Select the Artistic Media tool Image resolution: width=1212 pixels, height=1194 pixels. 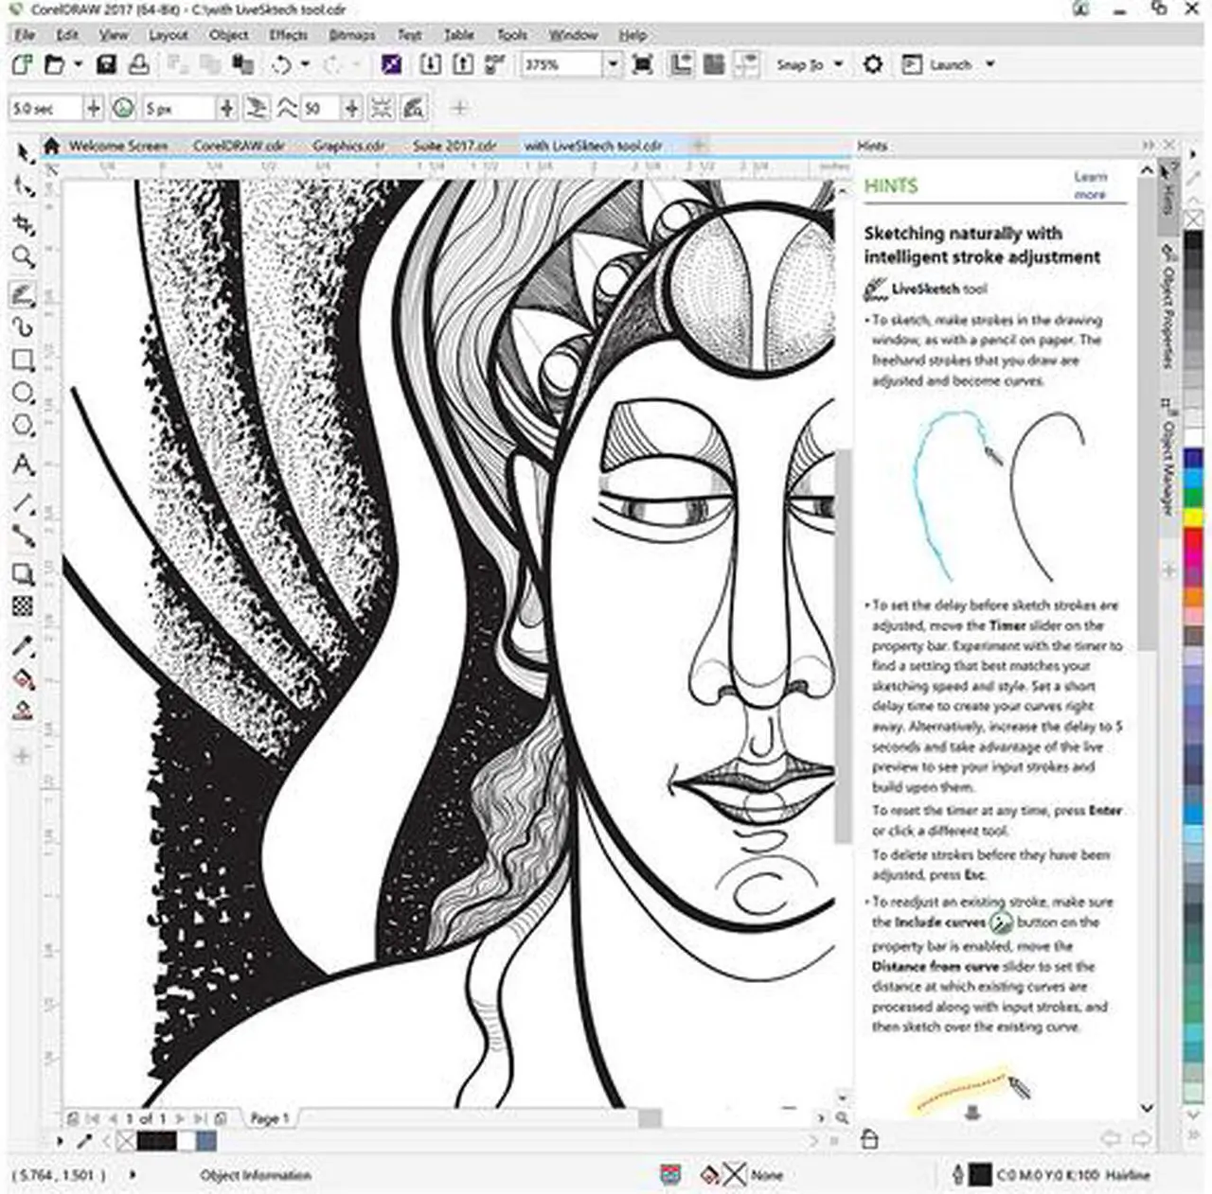[x=23, y=327]
